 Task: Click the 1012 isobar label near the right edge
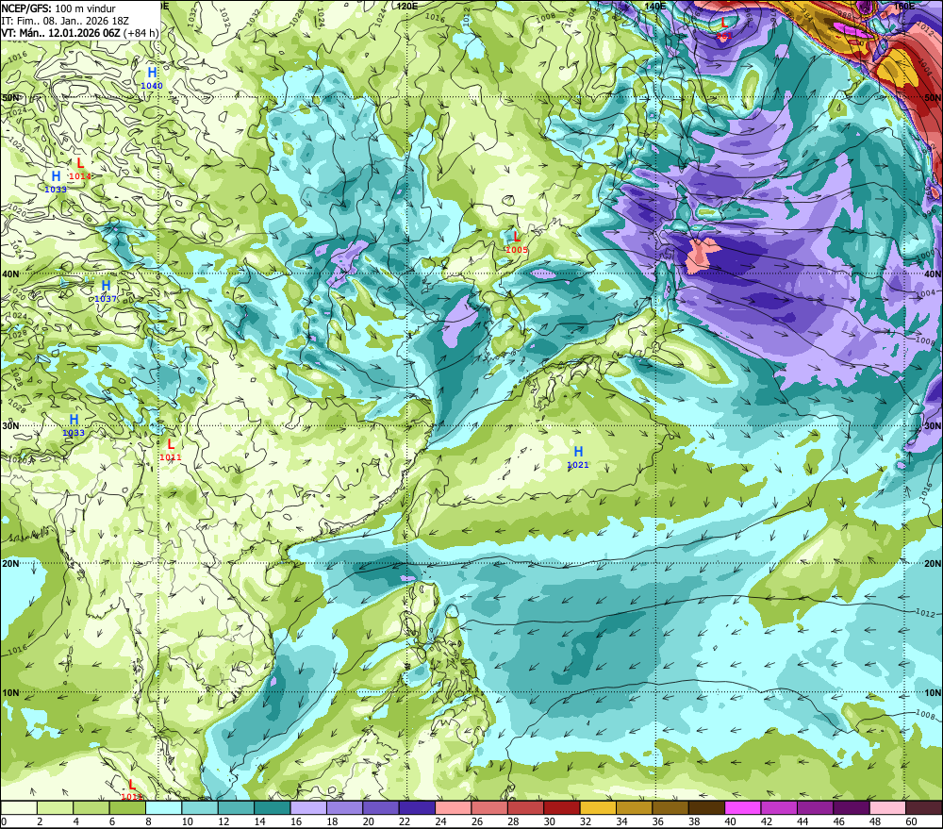(x=924, y=612)
